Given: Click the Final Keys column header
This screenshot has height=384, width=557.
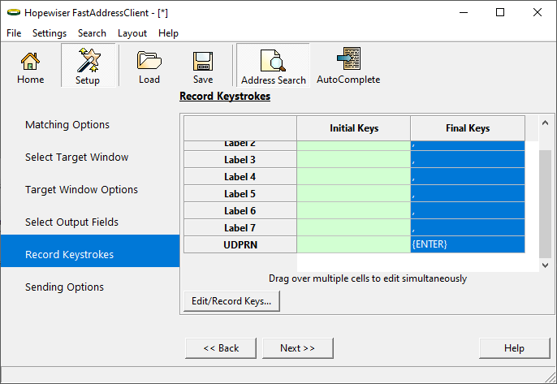Looking at the screenshot, I should (x=468, y=128).
